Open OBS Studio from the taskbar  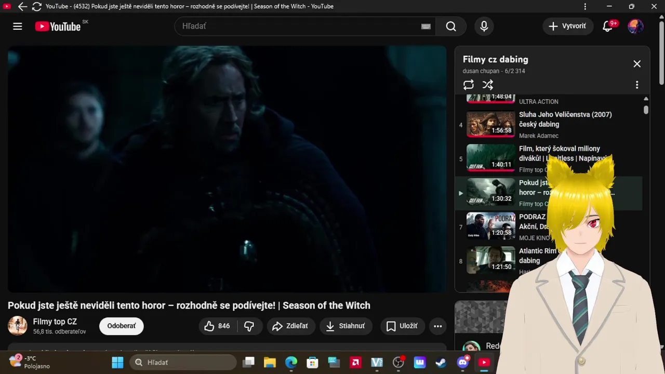click(x=398, y=362)
